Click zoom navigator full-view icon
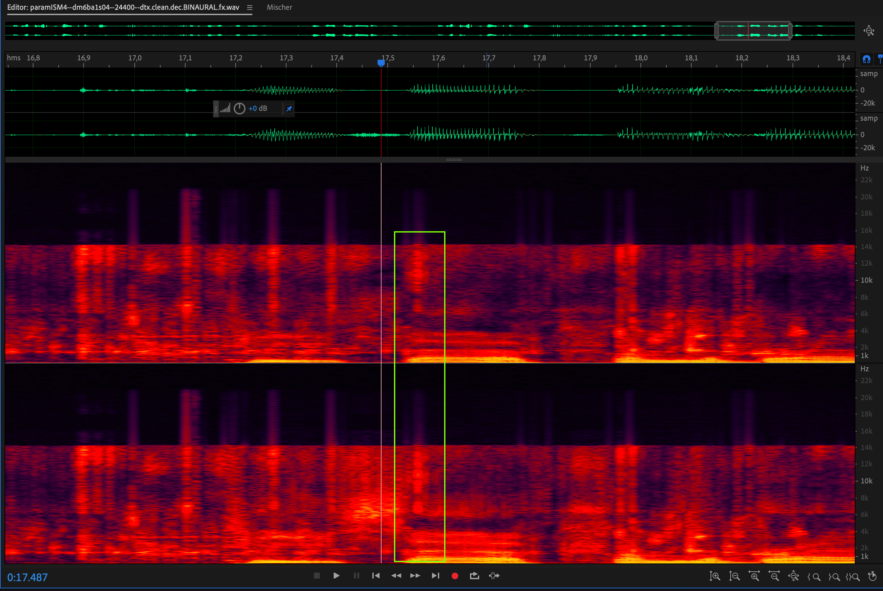This screenshot has height=591, width=883. click(x=869, y=31)
